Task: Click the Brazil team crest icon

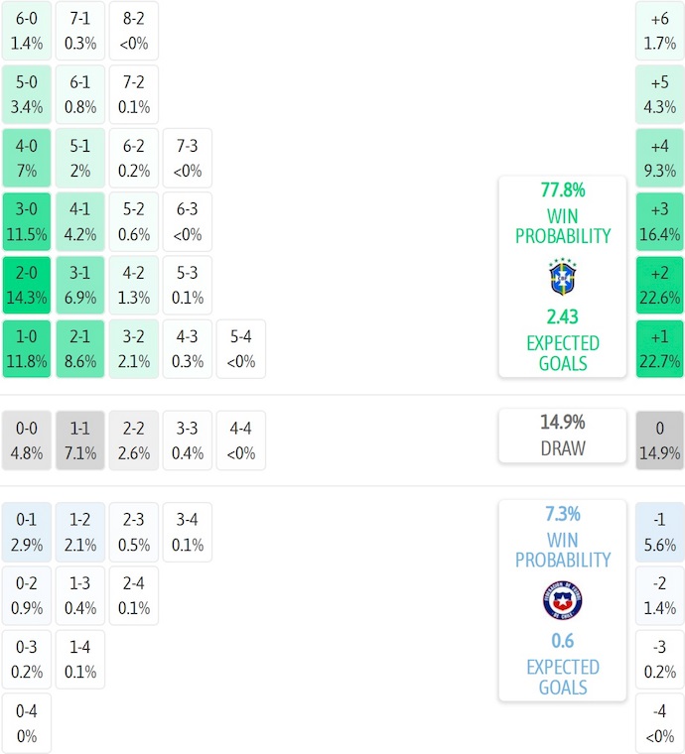Action: [x=563, y=278]
